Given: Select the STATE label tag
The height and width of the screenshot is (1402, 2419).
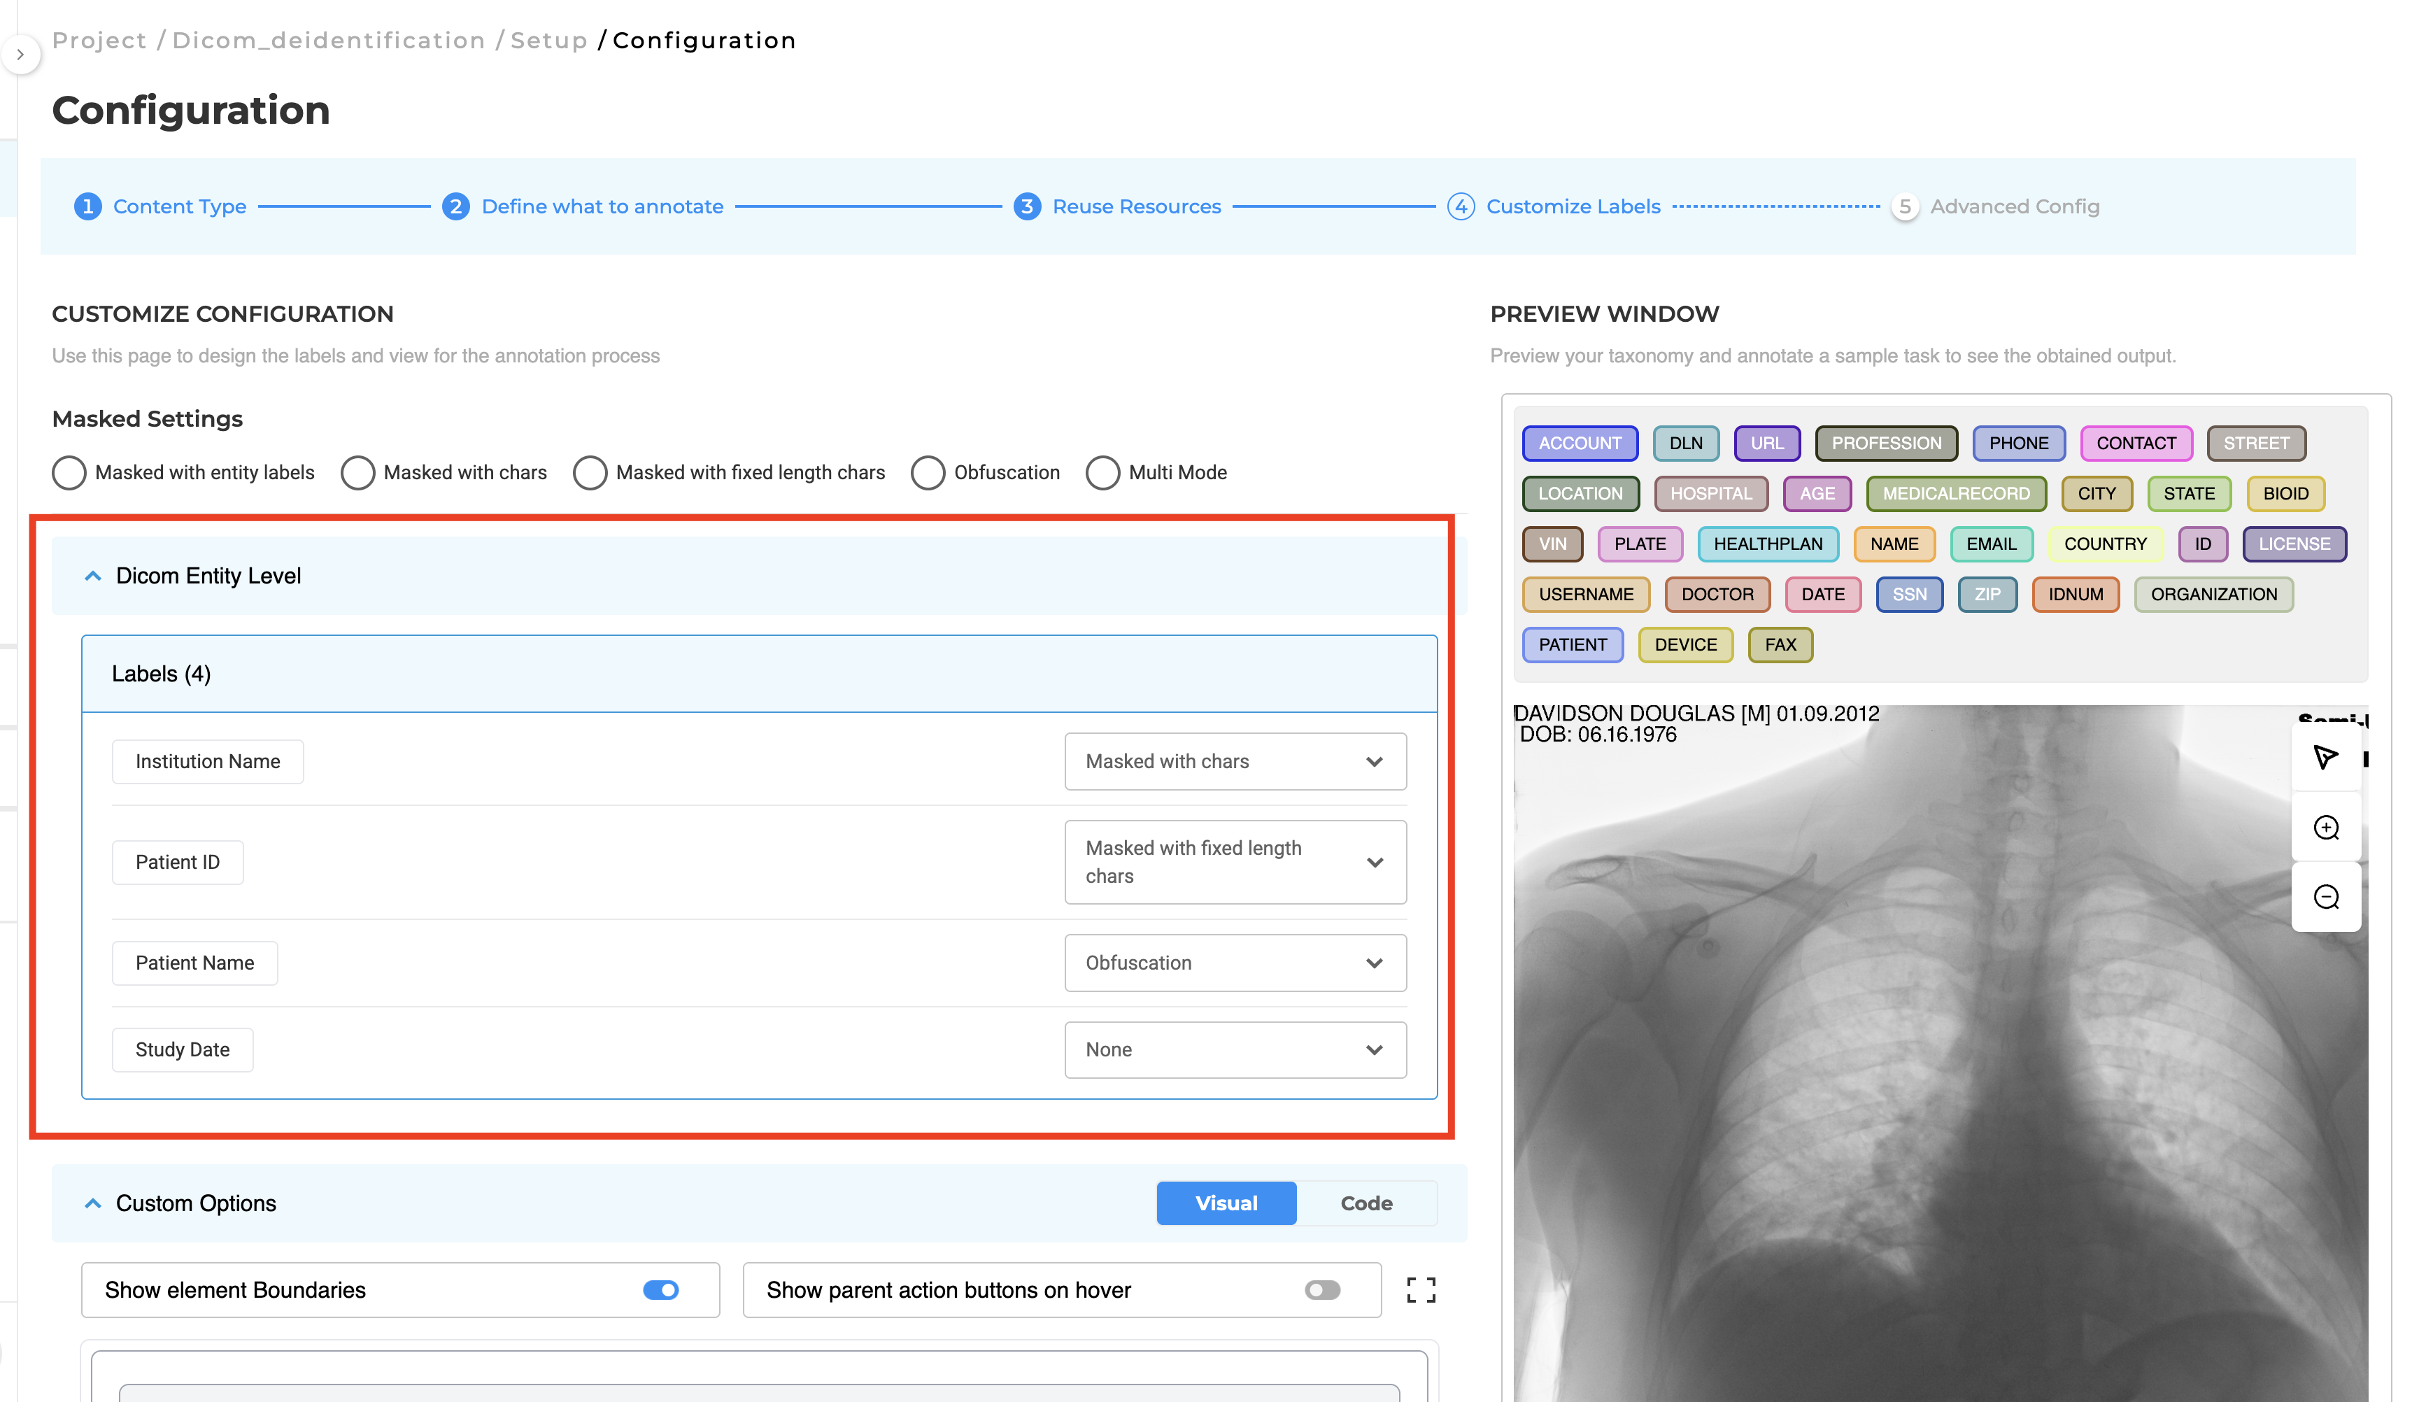Looking at the screenshot, I should (x=2189, y=494).
